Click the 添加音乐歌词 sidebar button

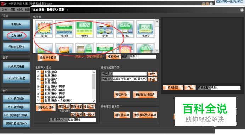pos(16,47)
